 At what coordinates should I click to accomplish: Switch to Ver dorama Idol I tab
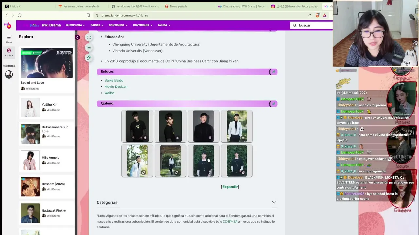coord(135,6)
